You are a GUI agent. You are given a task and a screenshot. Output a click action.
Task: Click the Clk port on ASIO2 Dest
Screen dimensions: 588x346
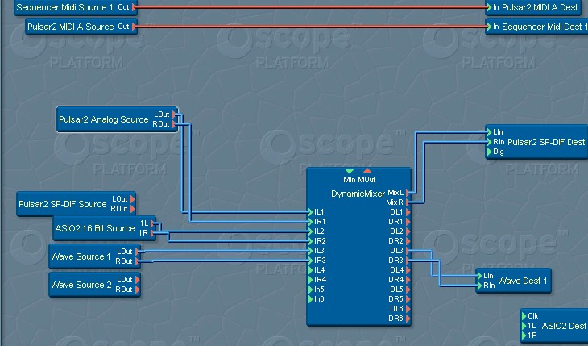pyautogui.click(x=524, y=316)
